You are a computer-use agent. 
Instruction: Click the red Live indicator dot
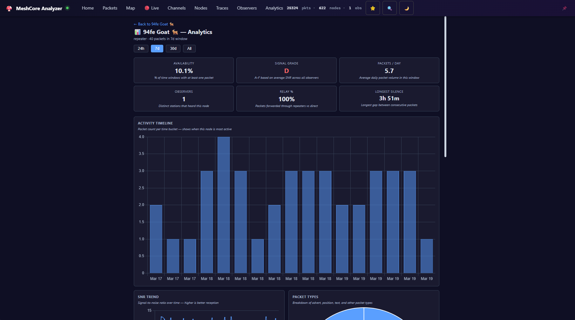(x=146, y=7)
